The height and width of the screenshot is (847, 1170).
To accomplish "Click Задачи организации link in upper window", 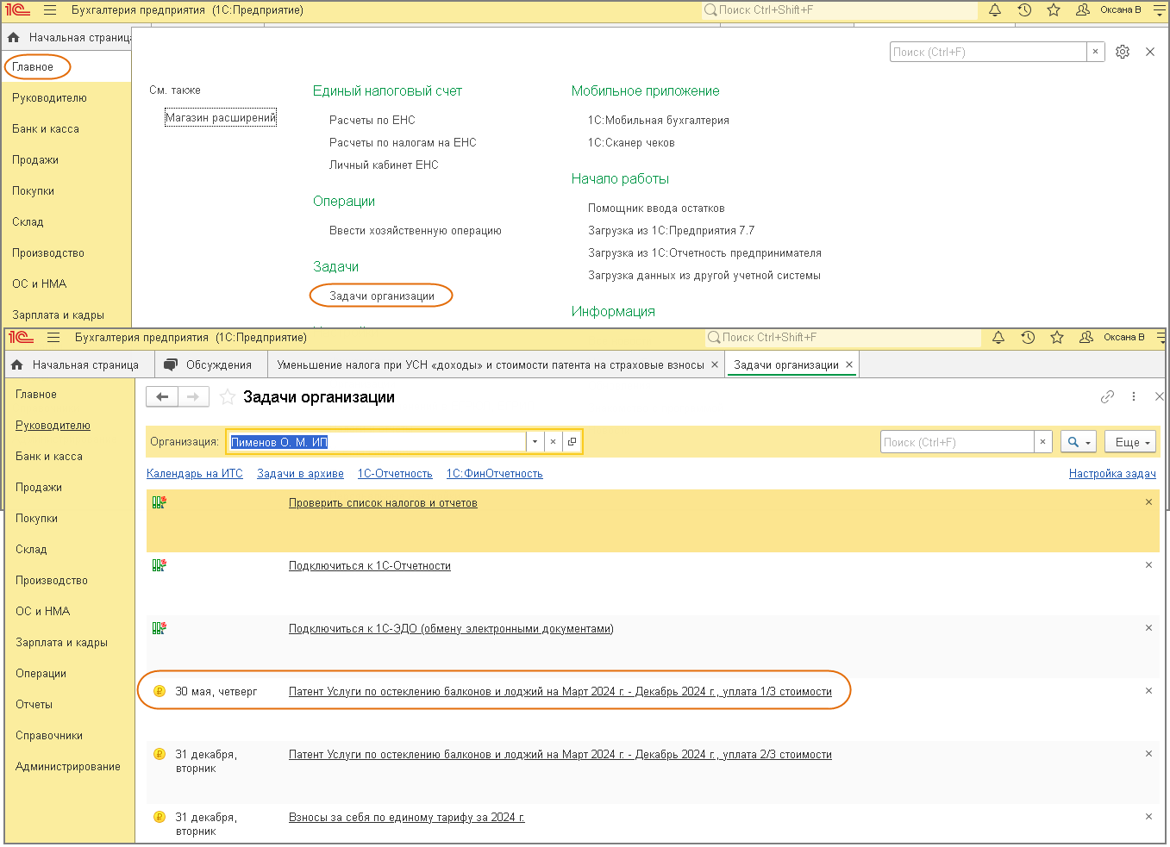I will coord(382,296).
